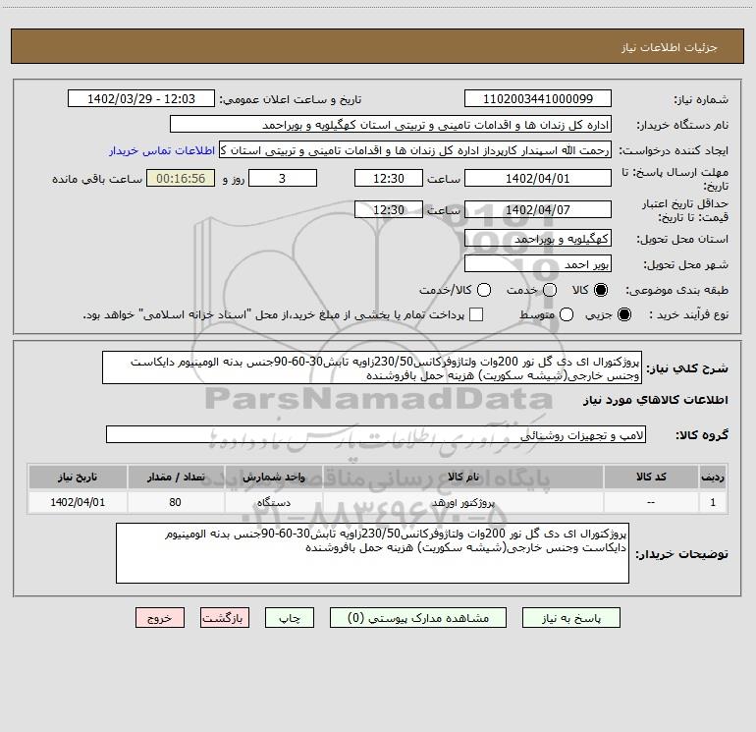Click the delivery city field بویر احمد
This screenshot has width=756, height=732.
pyautogui.click(x=538, y=264)
